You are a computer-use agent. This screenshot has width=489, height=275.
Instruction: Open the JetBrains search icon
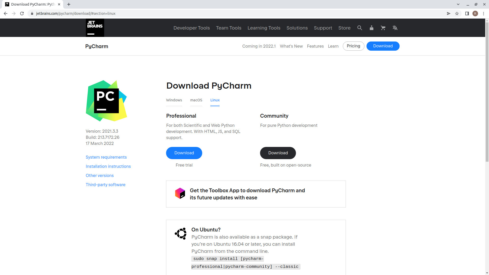pos(360,28)
